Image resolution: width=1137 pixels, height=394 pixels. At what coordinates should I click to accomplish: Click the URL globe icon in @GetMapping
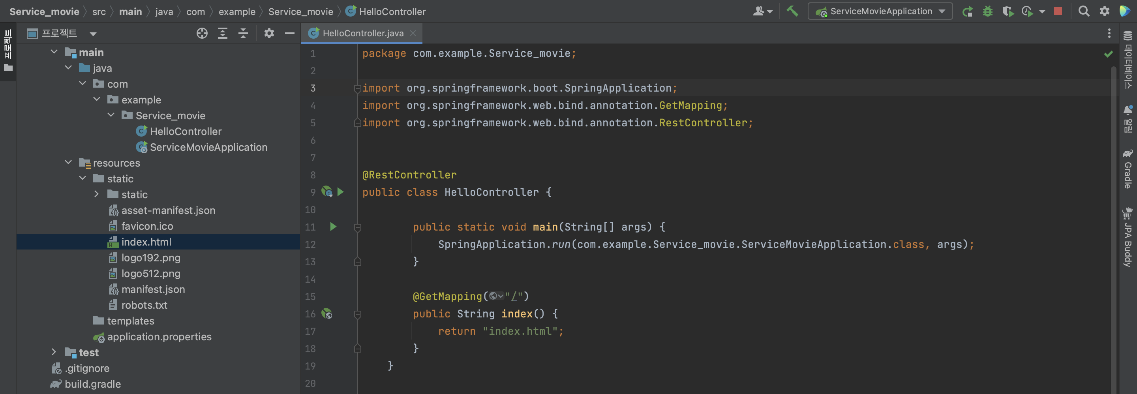[496, 296]
